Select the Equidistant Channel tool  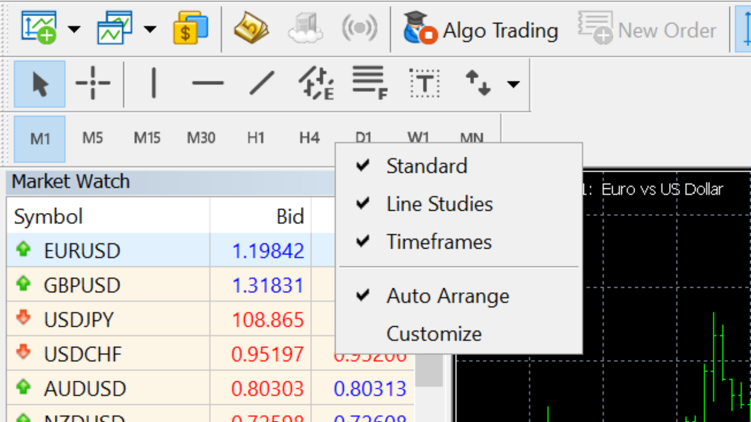[x=316, y=83]
